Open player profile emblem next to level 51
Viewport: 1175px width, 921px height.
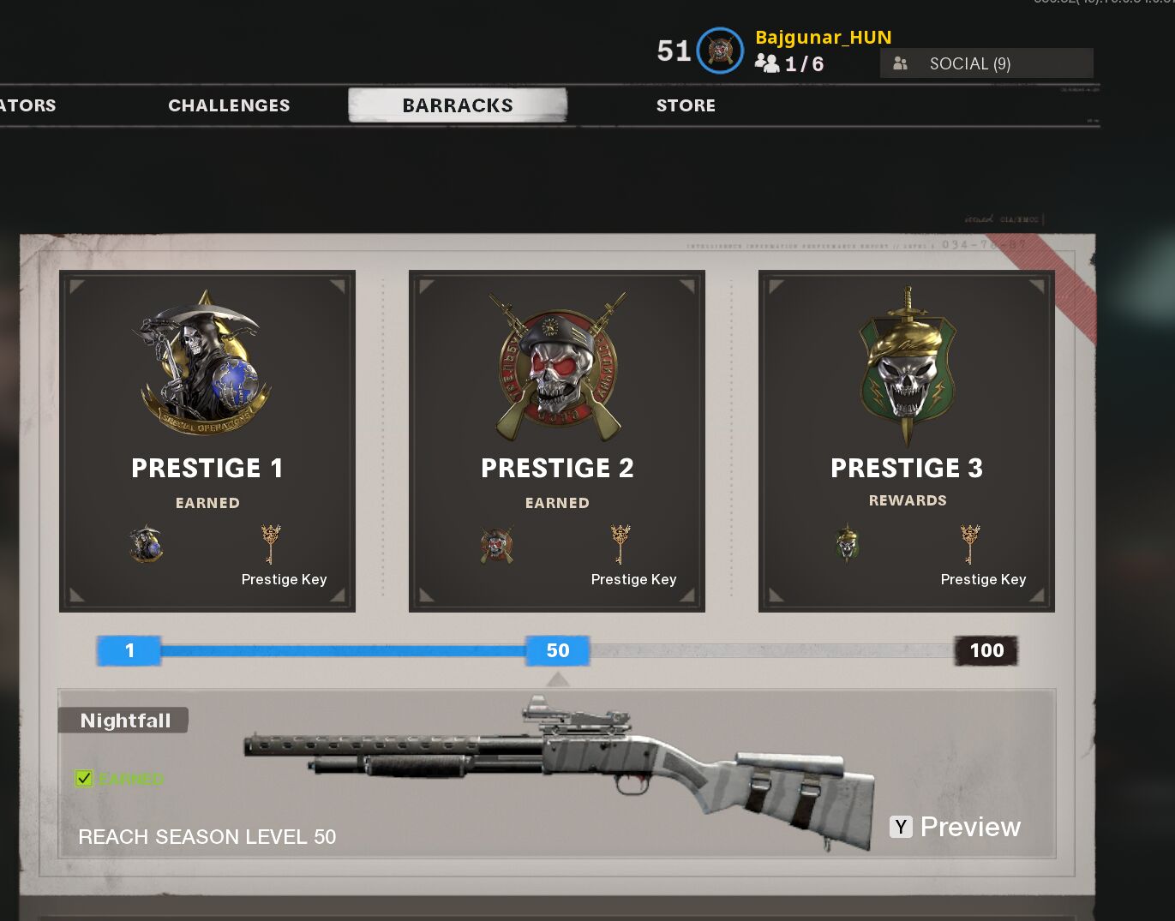pos(720,51)
